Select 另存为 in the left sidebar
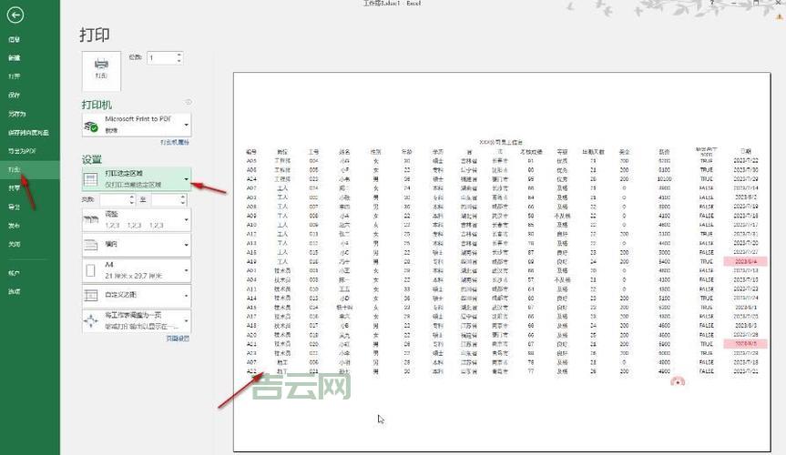Viewport: 786px width, 455px height. 17,114
